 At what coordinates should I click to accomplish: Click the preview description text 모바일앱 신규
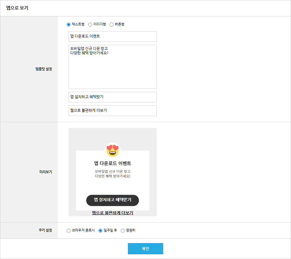coord(113,174)
